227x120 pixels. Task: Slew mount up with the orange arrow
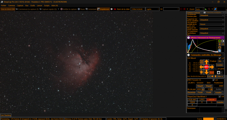207,62
